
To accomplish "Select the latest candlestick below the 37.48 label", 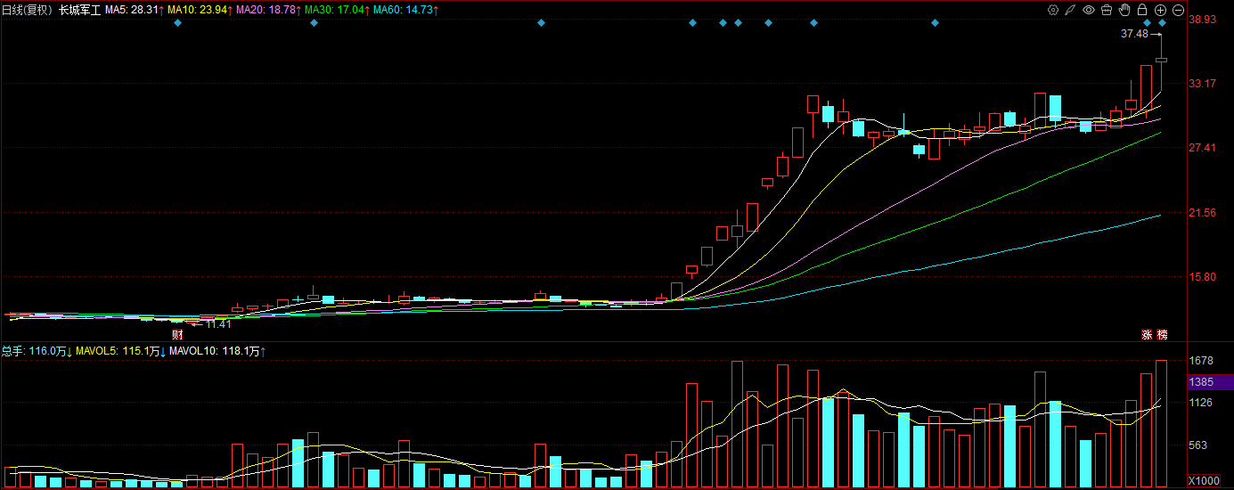I will 1161,61.
